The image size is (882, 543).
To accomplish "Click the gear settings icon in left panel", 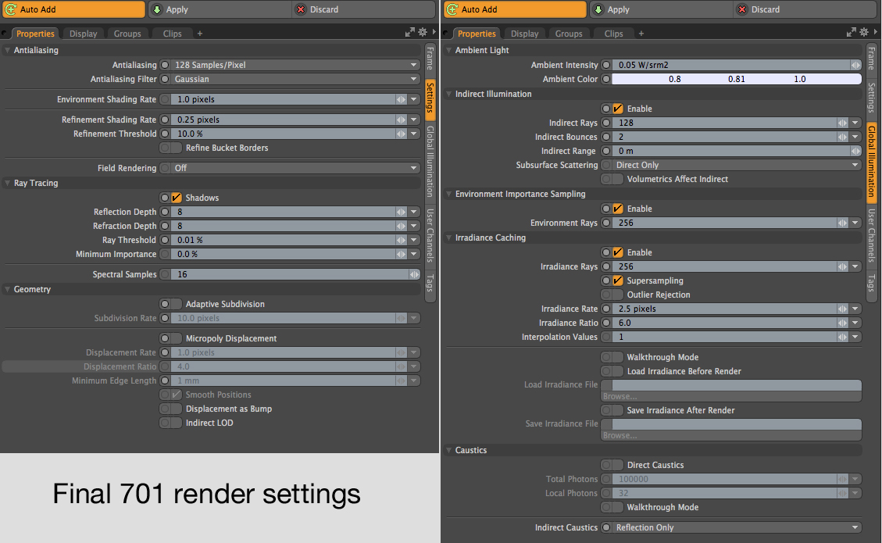I will 423,33.
